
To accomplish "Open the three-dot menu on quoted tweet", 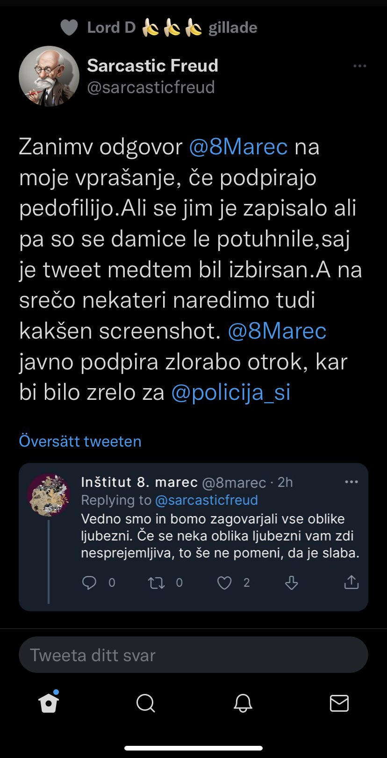I will (351, 482).
